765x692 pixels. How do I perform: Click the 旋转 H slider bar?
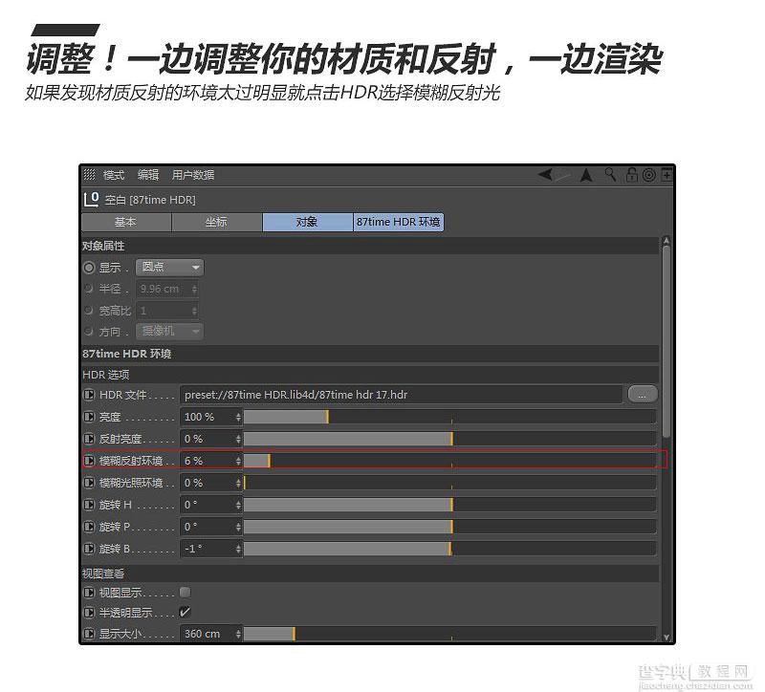pyautogui.click(x=449, y=505)
